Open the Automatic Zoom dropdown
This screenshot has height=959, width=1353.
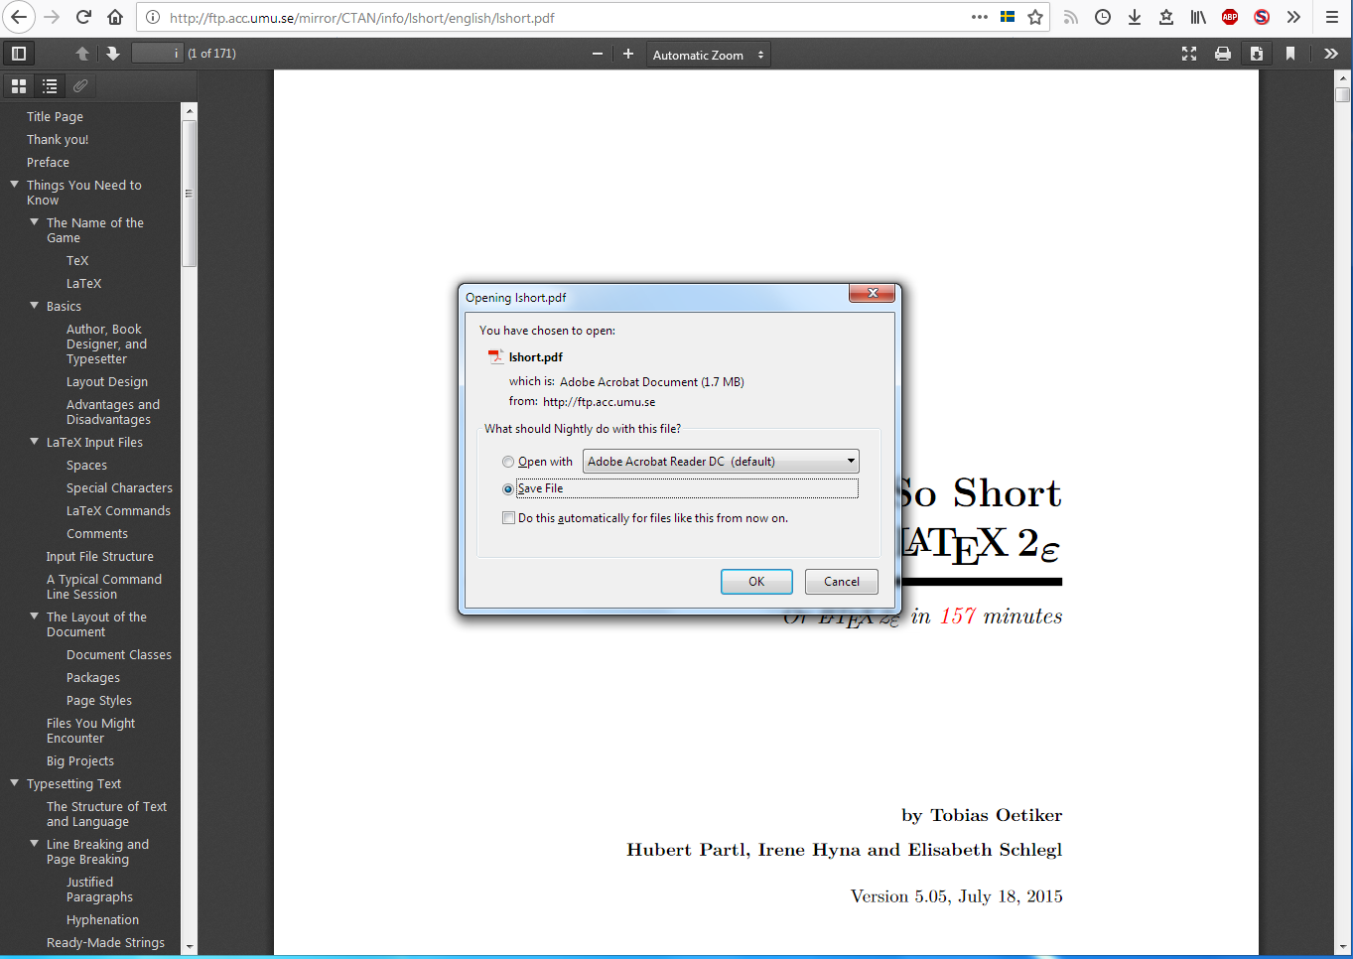coord(709,55)
